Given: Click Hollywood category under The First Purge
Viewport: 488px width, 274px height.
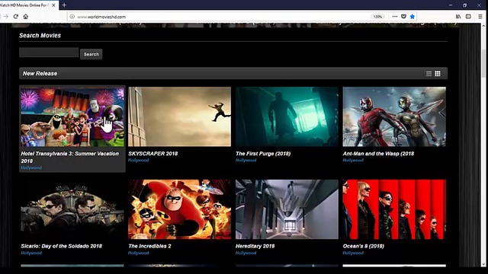Looking at the screenshot, I should [x=246, y=161].
